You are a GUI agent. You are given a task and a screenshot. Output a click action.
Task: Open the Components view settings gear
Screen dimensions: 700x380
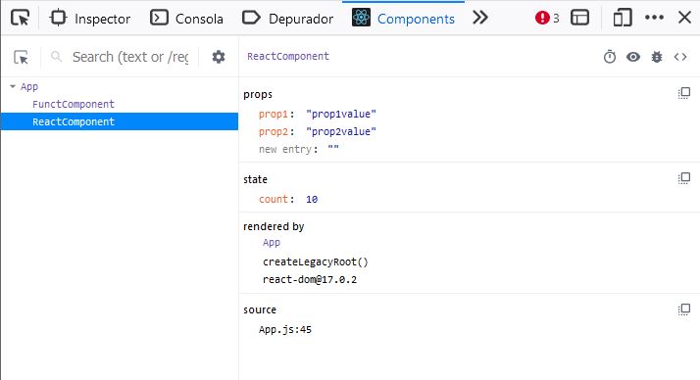219,57
